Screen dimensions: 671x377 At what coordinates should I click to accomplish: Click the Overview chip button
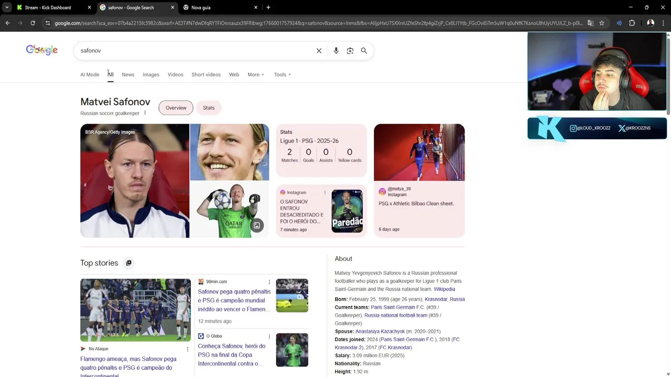(176, 108)
